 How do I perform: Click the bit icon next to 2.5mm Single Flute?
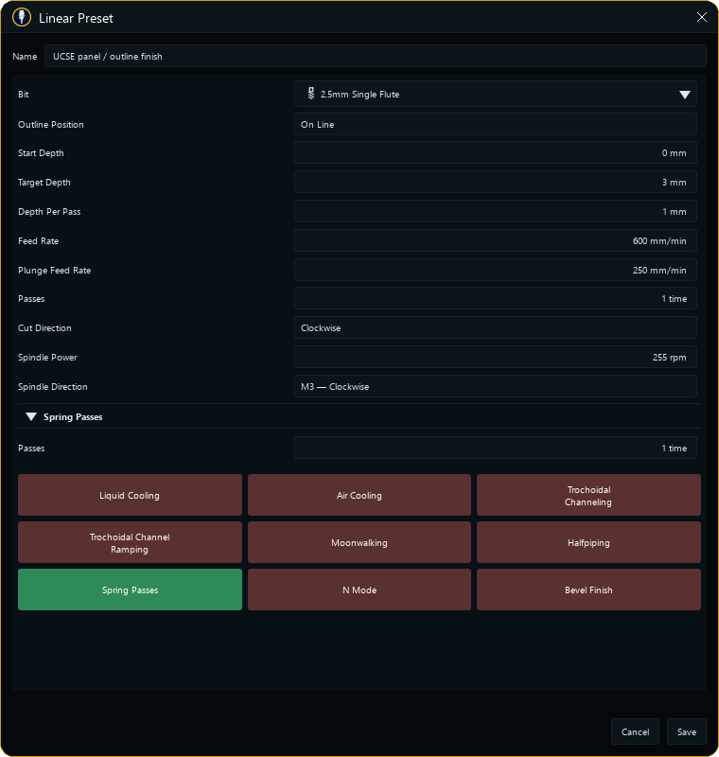311,94
